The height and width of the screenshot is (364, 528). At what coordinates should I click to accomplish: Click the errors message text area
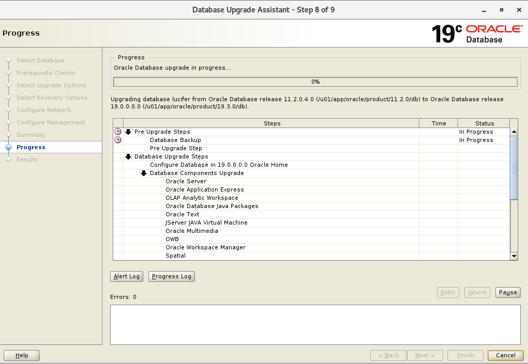pyautogui.click(x=315, y=325)
